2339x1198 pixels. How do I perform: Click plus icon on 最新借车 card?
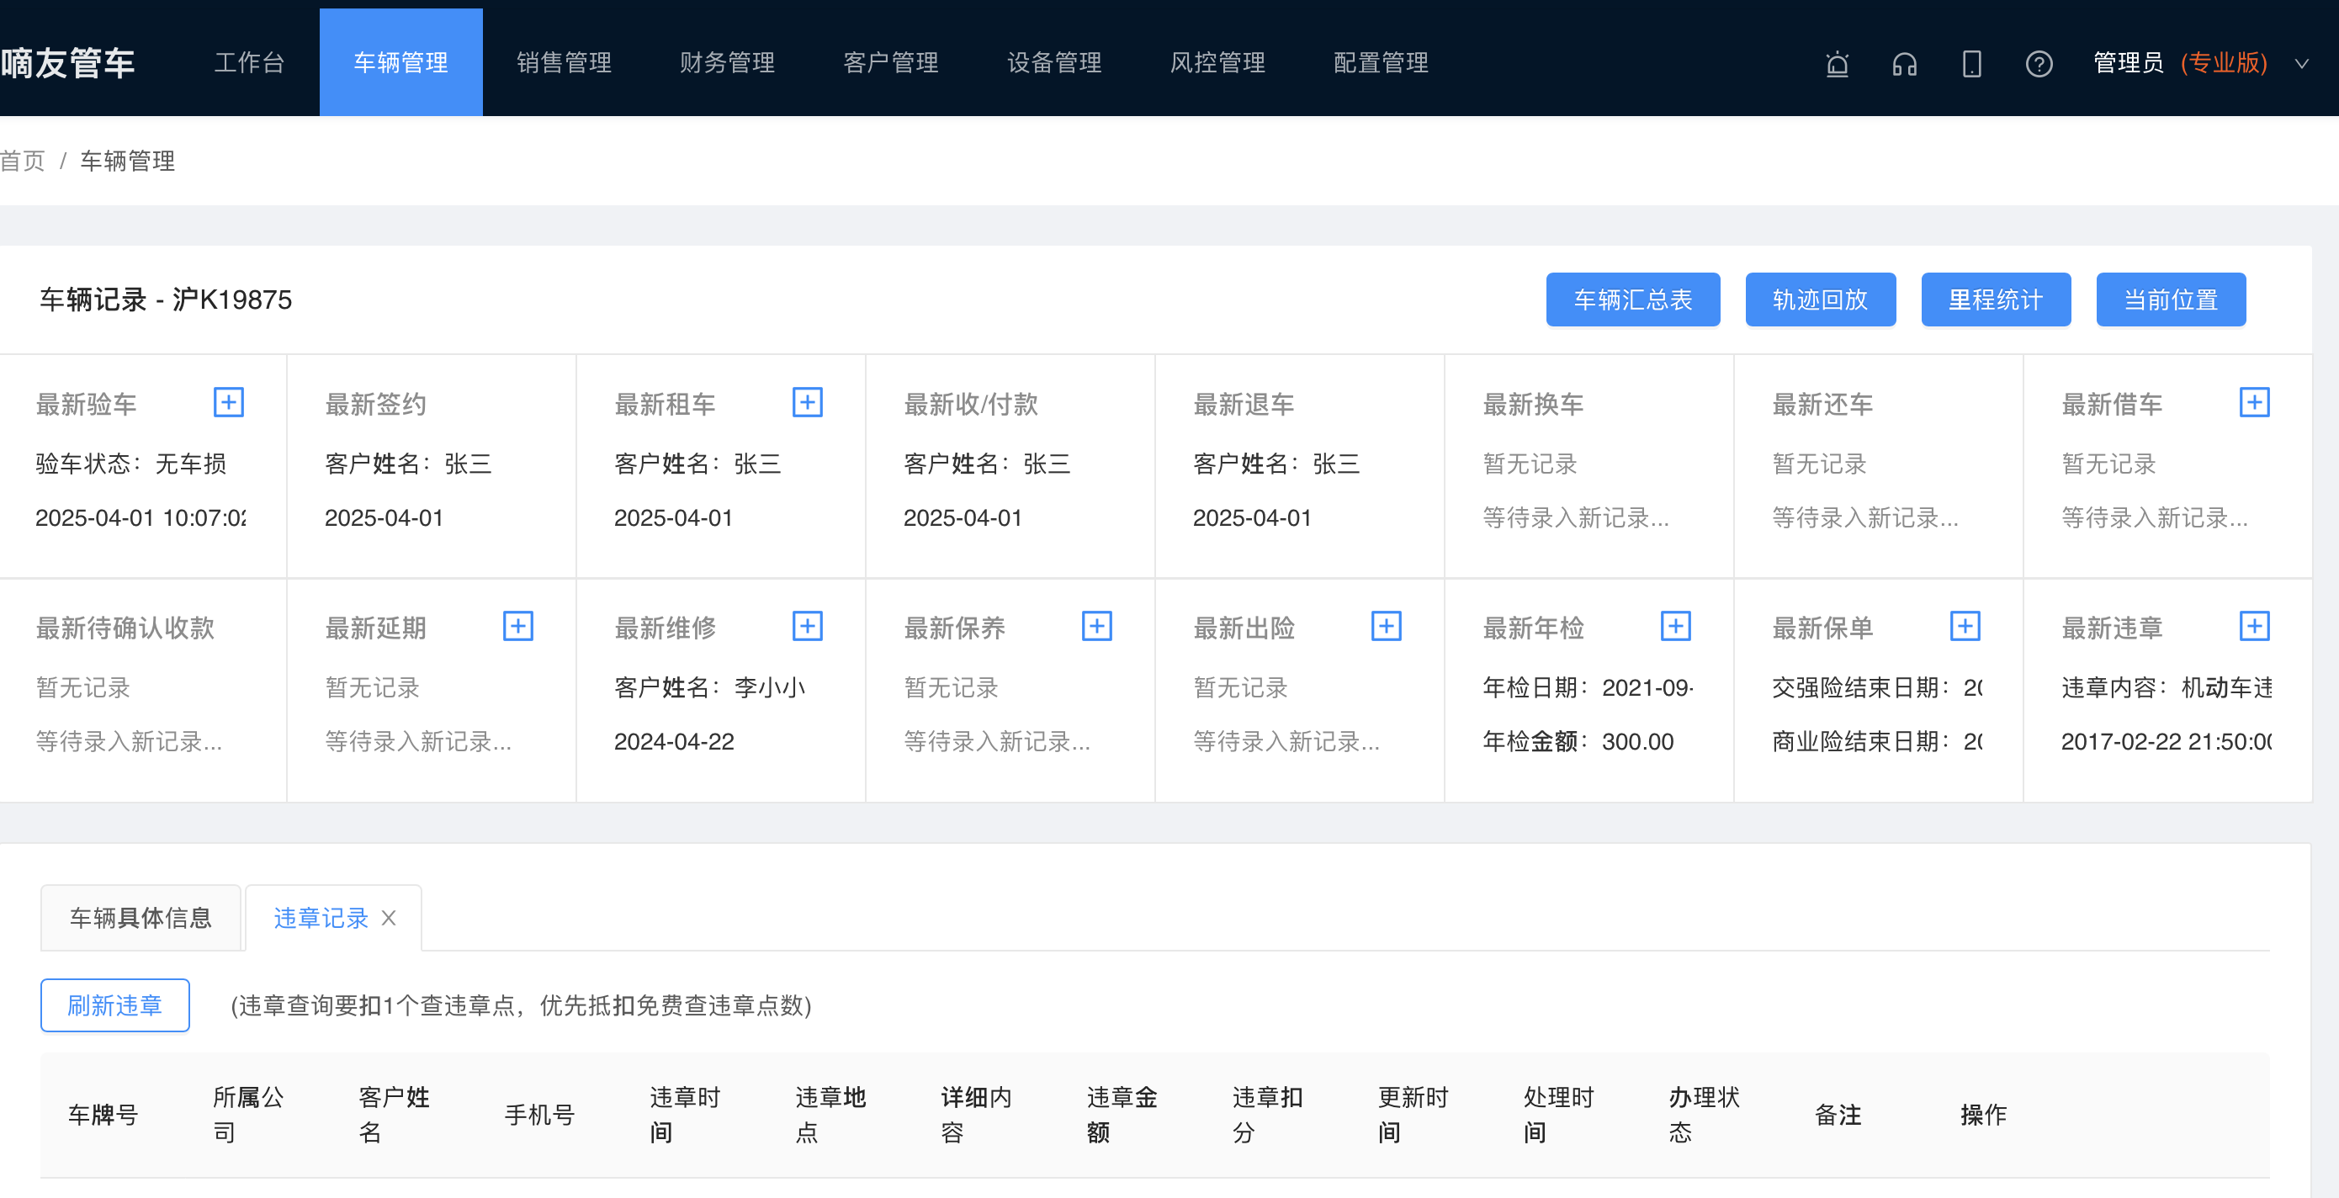coord(2254,402)
